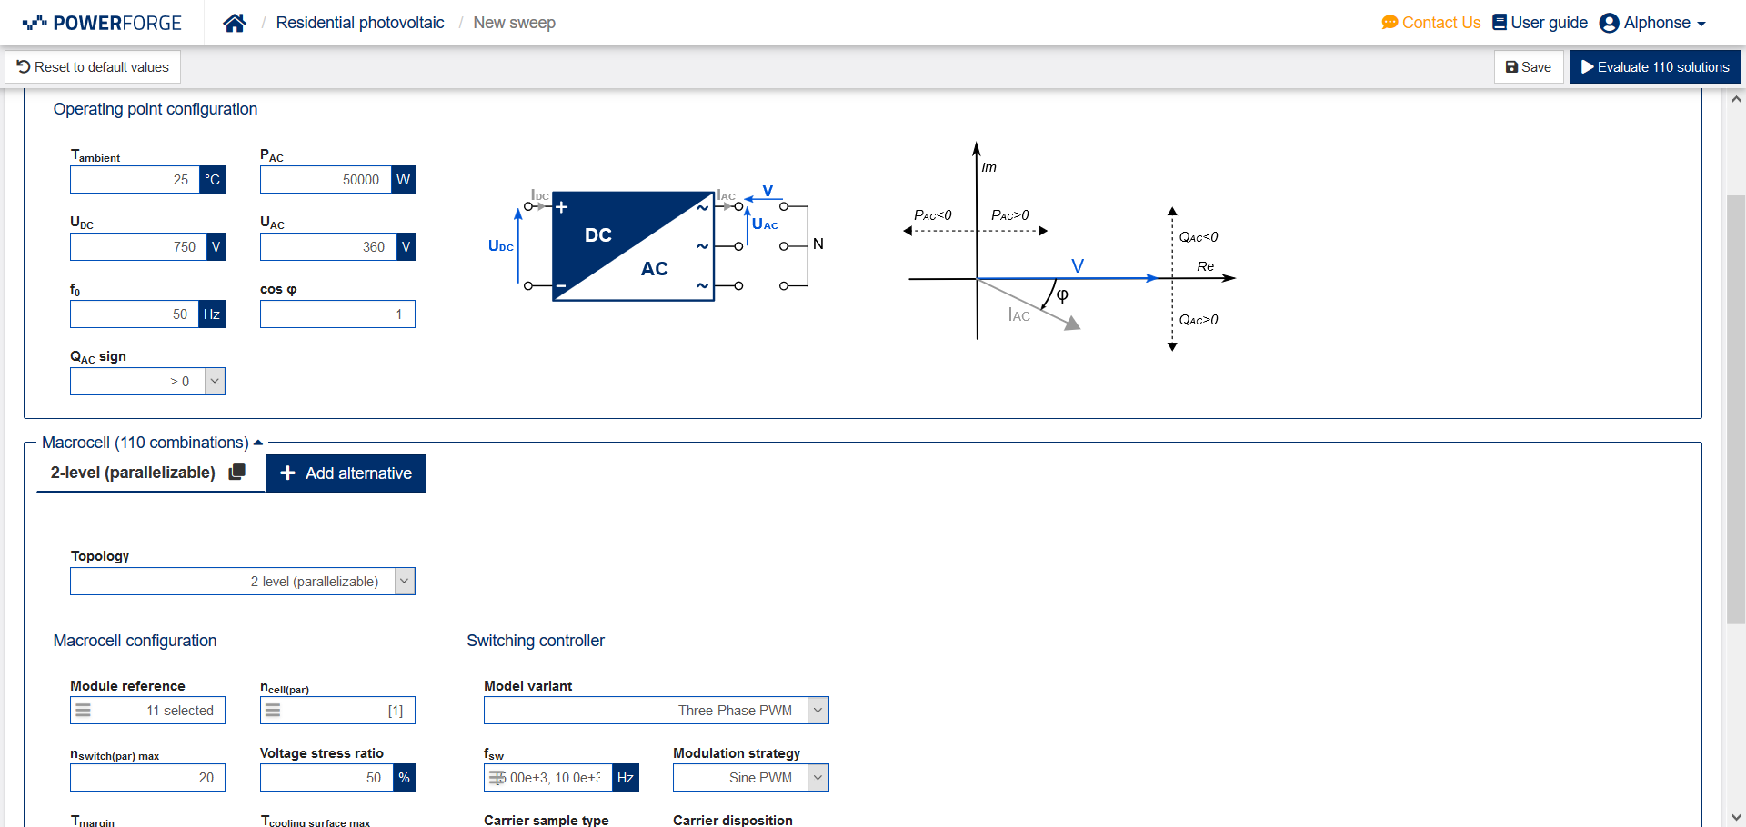Image resolution: width=1746 pixels, height=827 pixels.
Task: Open Module reference list icon
Action: 83,711
